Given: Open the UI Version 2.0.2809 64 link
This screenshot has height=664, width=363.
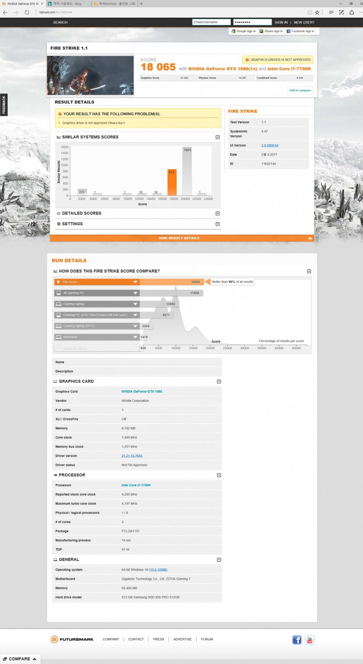Looking at the screenshot, I should coord(270,145).
